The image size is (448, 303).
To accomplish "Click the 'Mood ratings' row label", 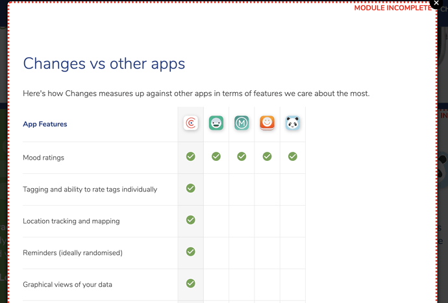I will pos(44,158).
